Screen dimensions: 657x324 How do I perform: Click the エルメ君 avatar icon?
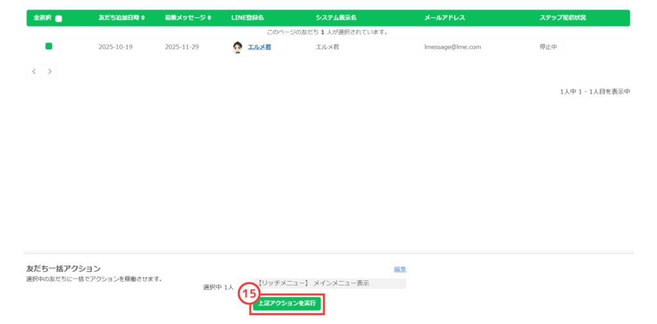click(x=237, y=47)
